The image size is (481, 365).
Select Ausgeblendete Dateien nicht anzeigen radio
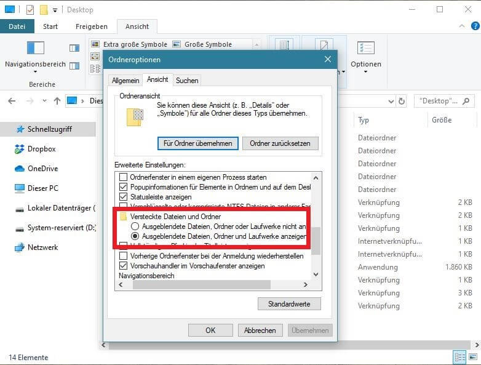tap(135, 227)
